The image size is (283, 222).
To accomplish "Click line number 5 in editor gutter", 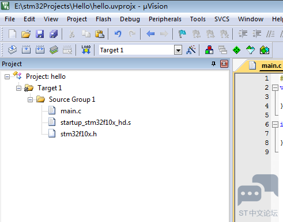I will click(x=267, y=115).
